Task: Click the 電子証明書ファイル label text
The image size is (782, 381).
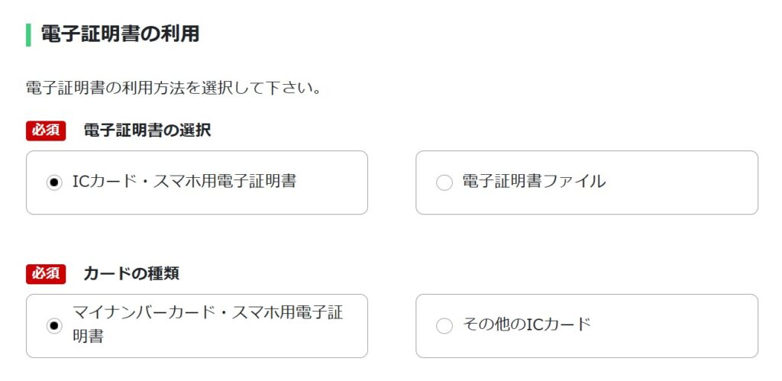Action: 534,182
